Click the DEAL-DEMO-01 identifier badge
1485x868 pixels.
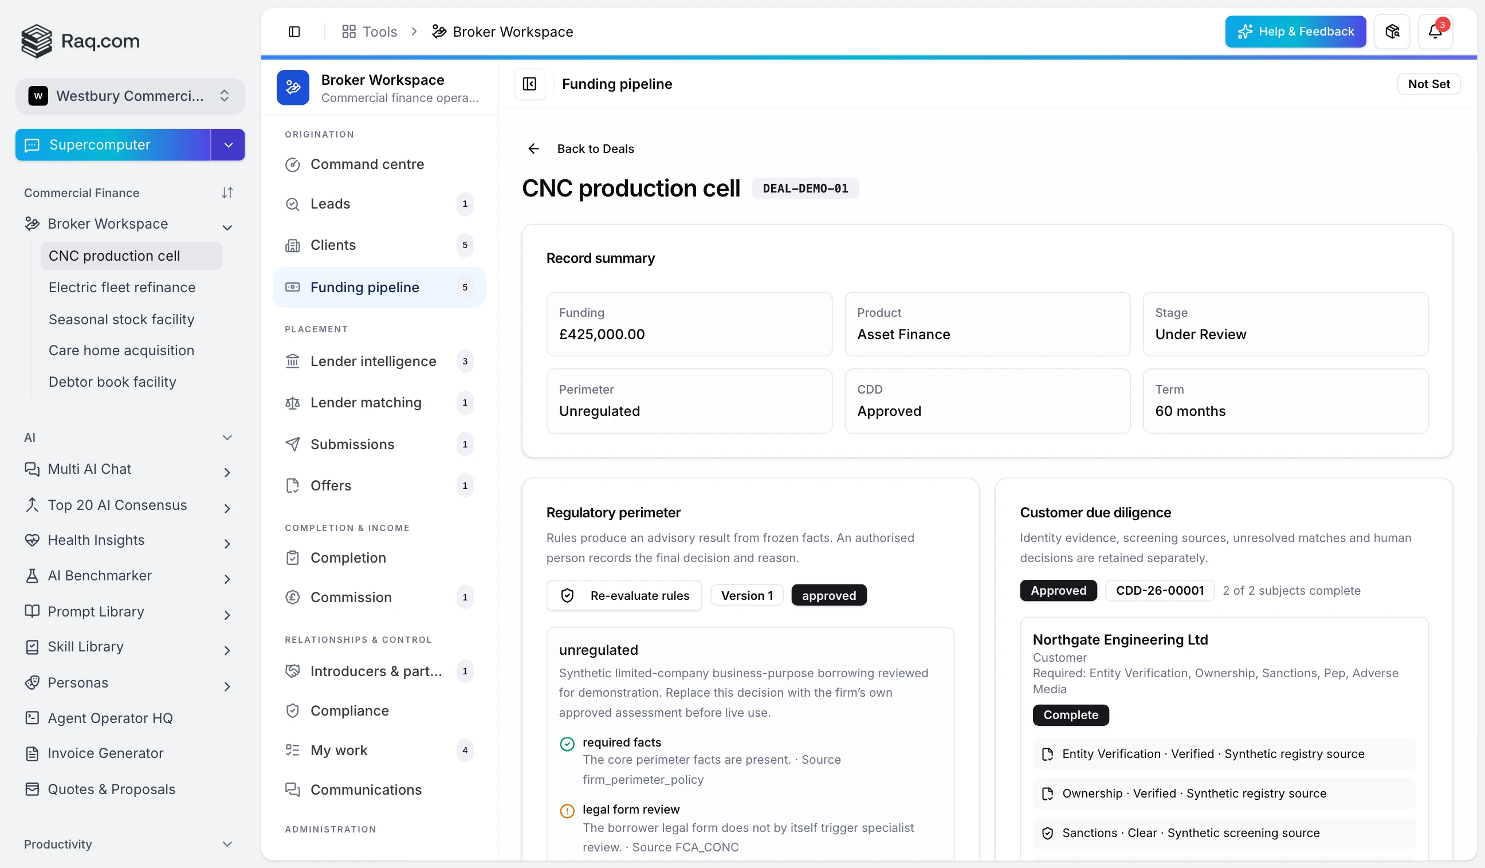click(x=805, y=188)
